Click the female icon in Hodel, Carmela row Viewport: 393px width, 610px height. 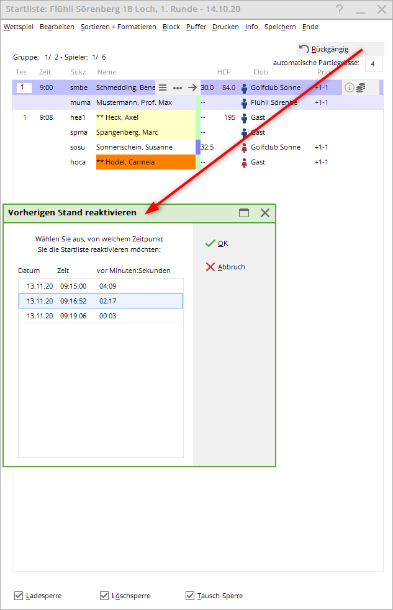point(244,163)
